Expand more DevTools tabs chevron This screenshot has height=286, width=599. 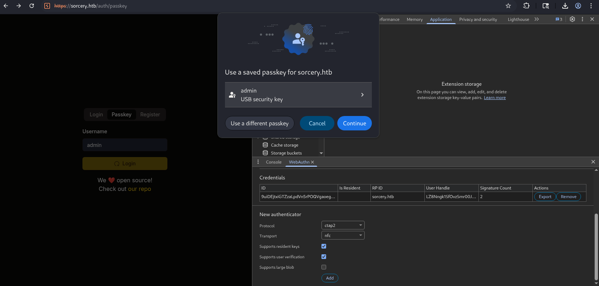point(537,19)
